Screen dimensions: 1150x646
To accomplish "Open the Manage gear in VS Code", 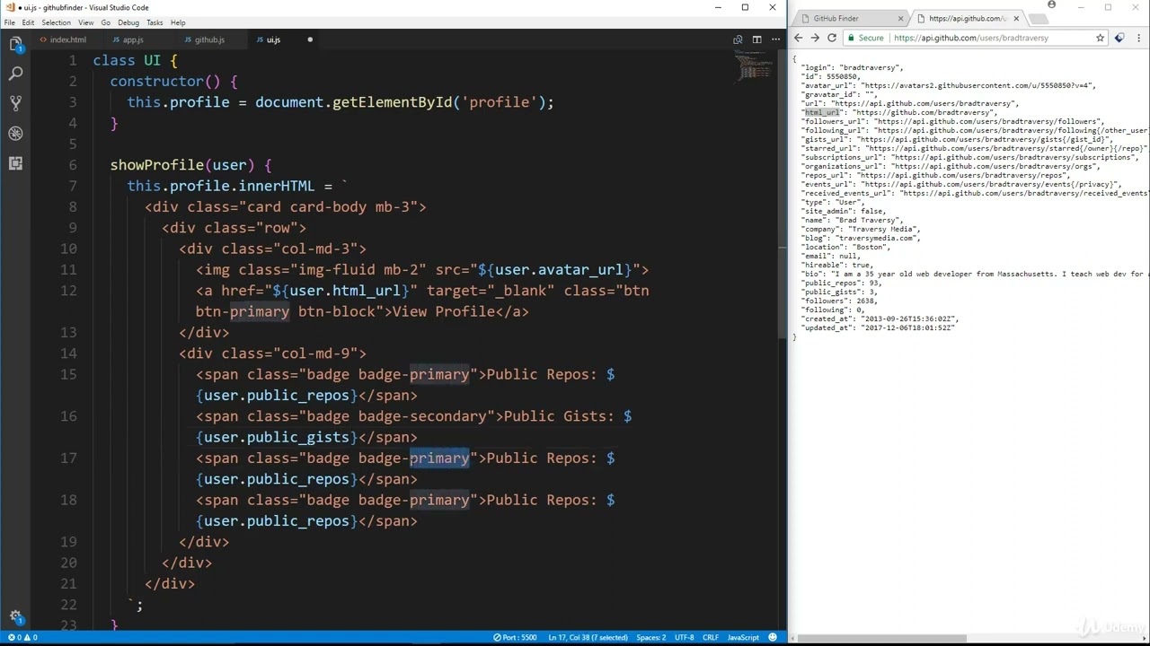I will tap(15, 616).
